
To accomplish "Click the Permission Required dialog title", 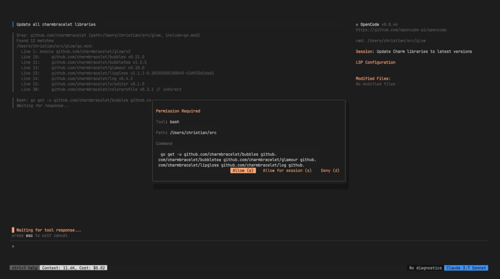I will click(x=178, y=111).
